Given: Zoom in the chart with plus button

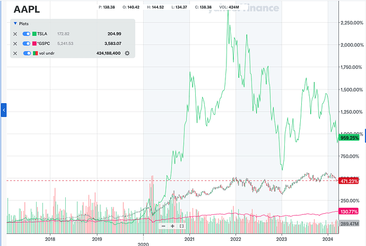Looking at the screenshot, I should pyautogui.click(x=172, y=226).
